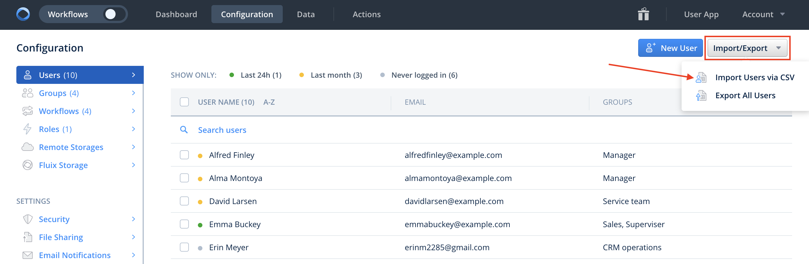
Task: Focus the Search users field
Action: (222, 130)
